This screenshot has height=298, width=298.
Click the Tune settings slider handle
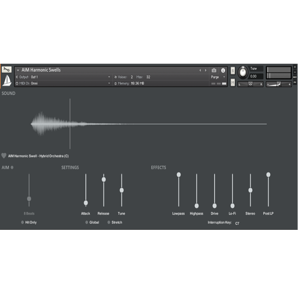[x=122, y=190]
